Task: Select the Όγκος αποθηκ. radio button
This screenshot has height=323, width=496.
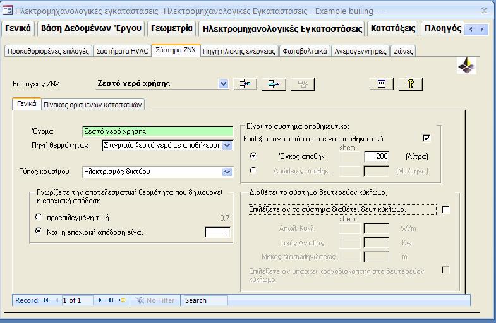Action: [x=253, y=156]
